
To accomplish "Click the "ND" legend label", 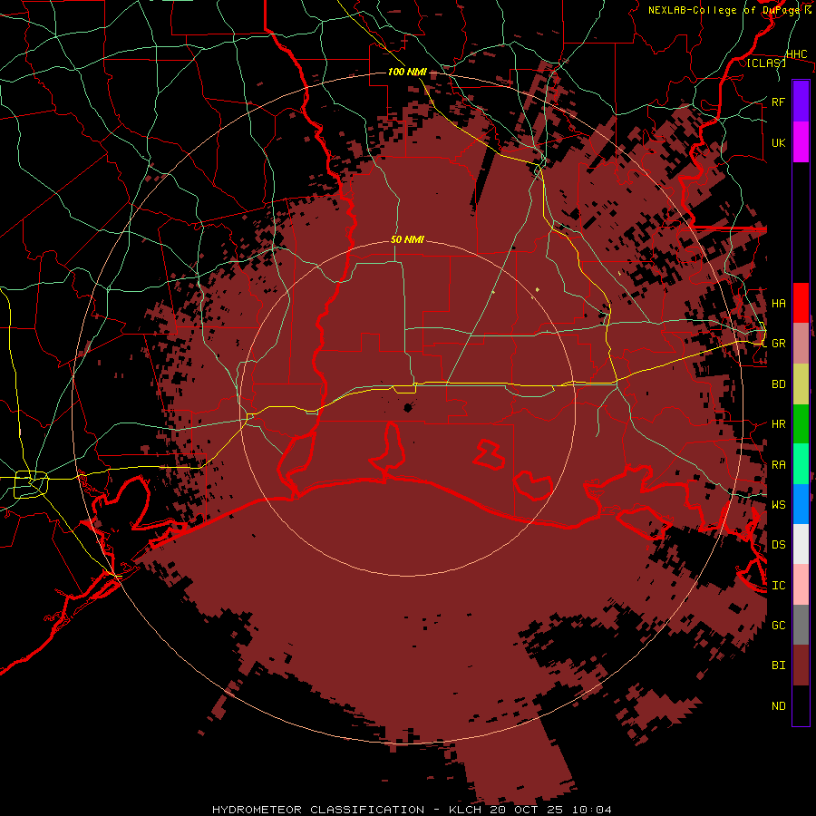I will (x=778, y=706).
